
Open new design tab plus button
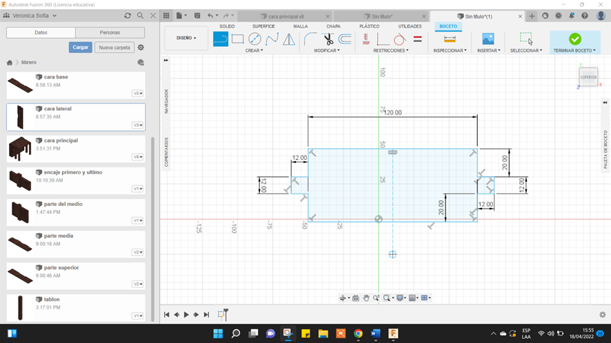tap(532, 16)
